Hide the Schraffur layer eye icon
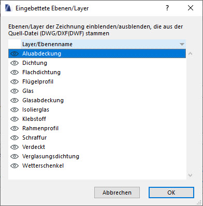The width and height of the screenshot is (203, 206). coord(15,138)
